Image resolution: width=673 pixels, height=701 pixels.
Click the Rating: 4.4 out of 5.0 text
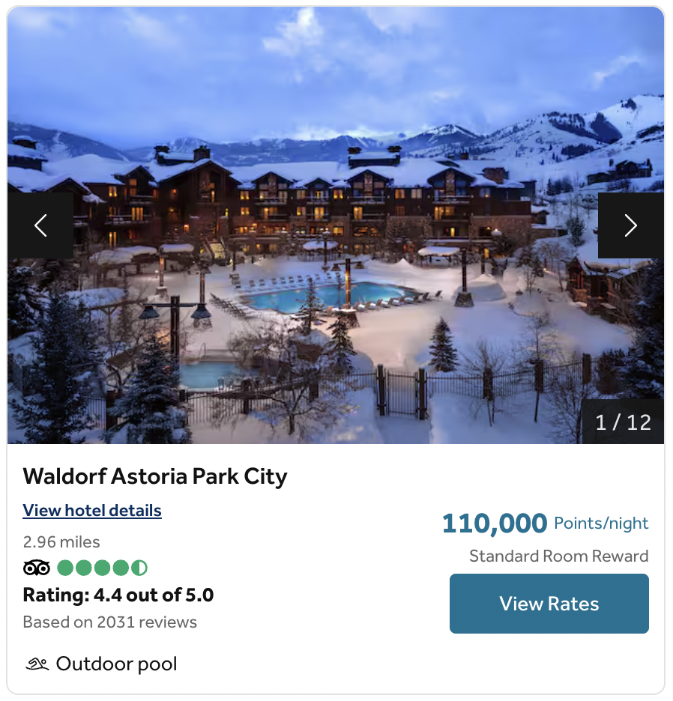[118, 595]
